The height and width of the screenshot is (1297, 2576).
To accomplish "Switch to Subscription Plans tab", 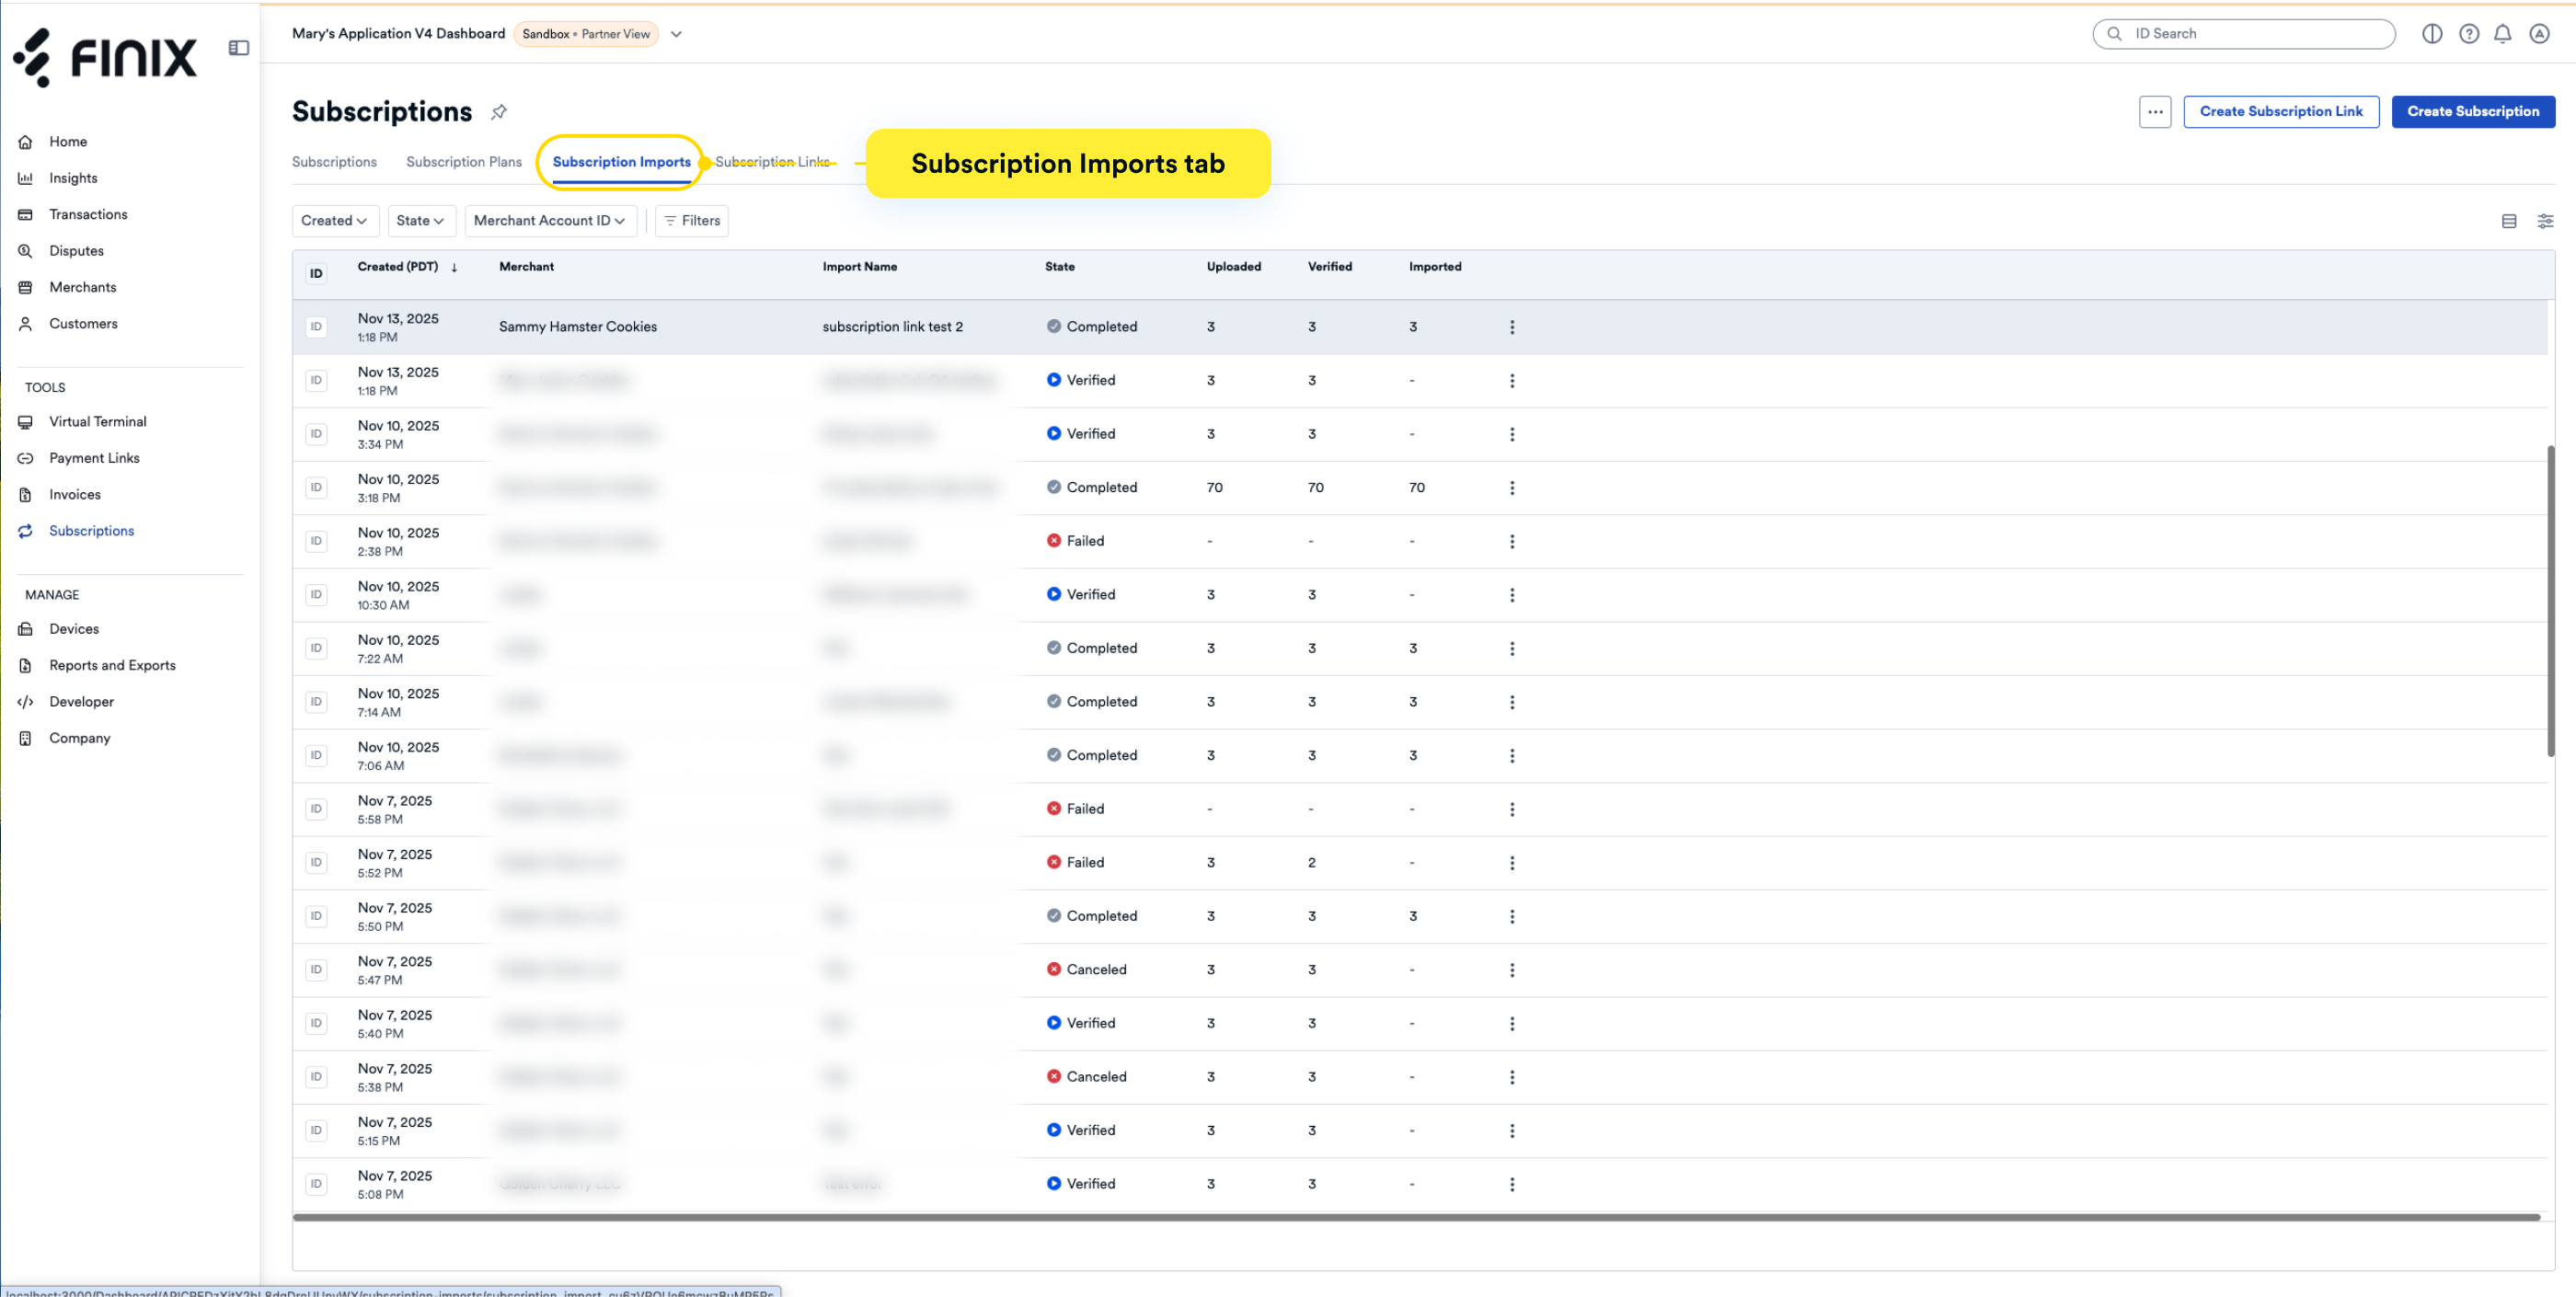I will pyautogui.click(x=464, y=162).
